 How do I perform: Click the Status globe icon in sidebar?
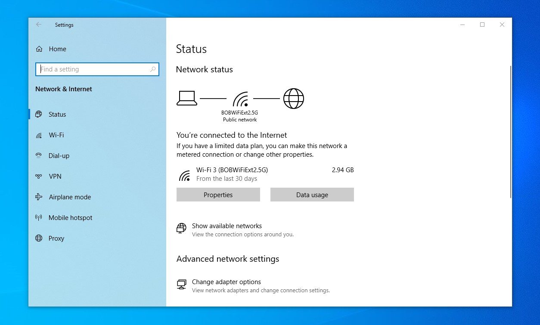coord(39,115)
